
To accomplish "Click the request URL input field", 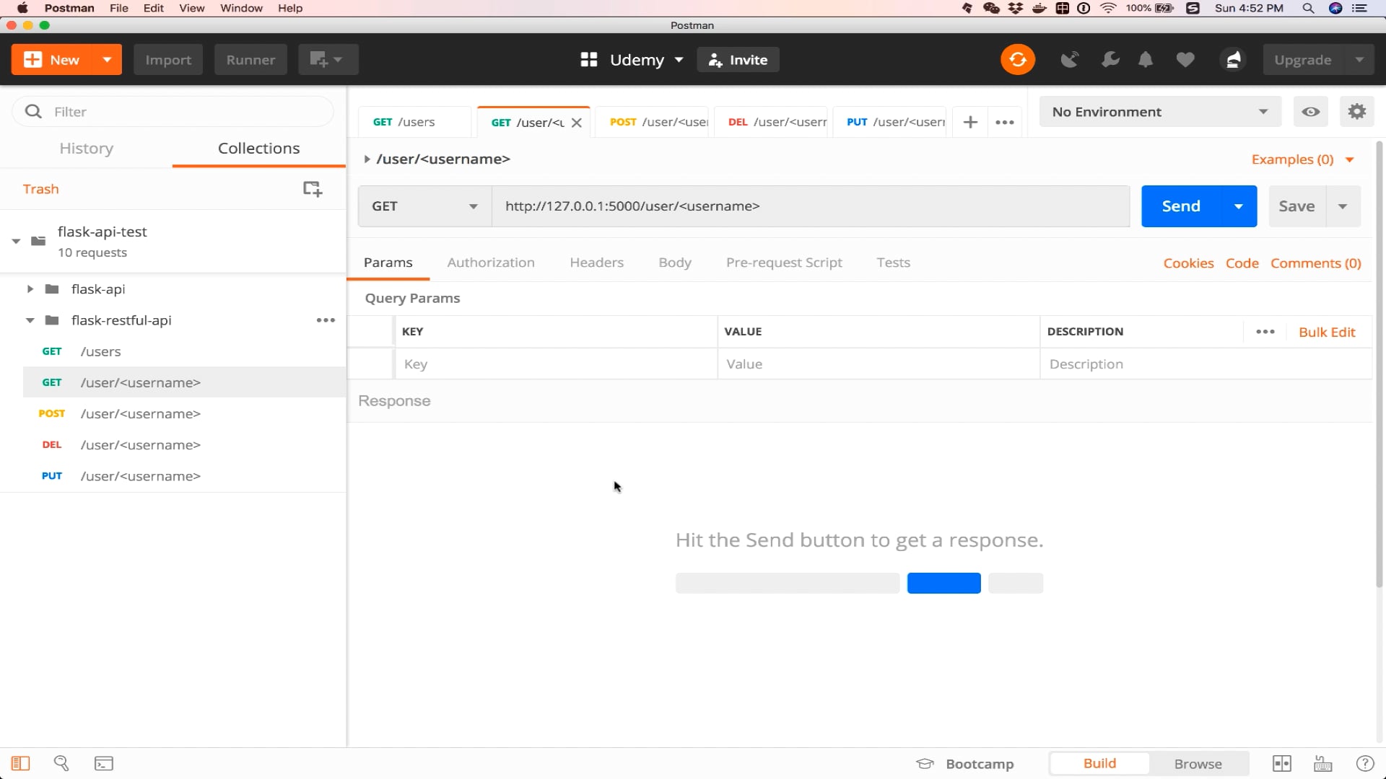I will pos(808,206).
